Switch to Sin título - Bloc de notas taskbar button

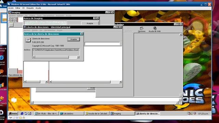click(47, 113)
